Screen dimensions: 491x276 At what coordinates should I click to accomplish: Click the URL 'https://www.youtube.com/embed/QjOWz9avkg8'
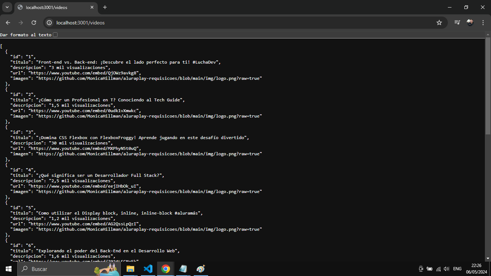(83, 73)
